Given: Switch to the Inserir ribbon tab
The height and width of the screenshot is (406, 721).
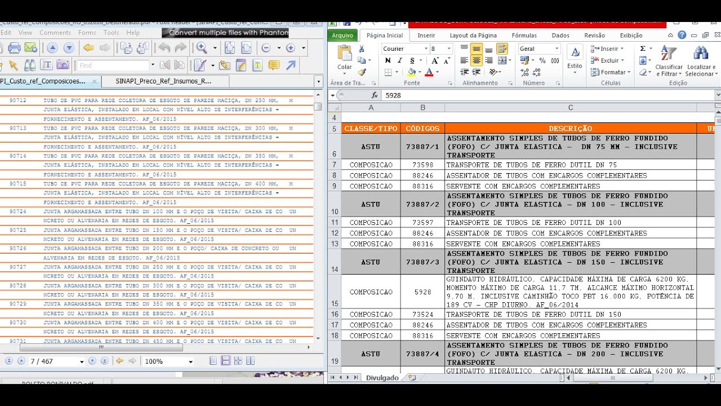Looking at the screenshot, I should tap(426, 36).
